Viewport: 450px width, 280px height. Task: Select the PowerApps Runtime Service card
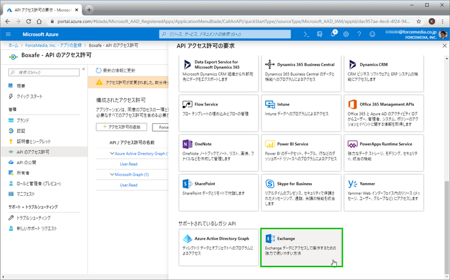[384, 153]
